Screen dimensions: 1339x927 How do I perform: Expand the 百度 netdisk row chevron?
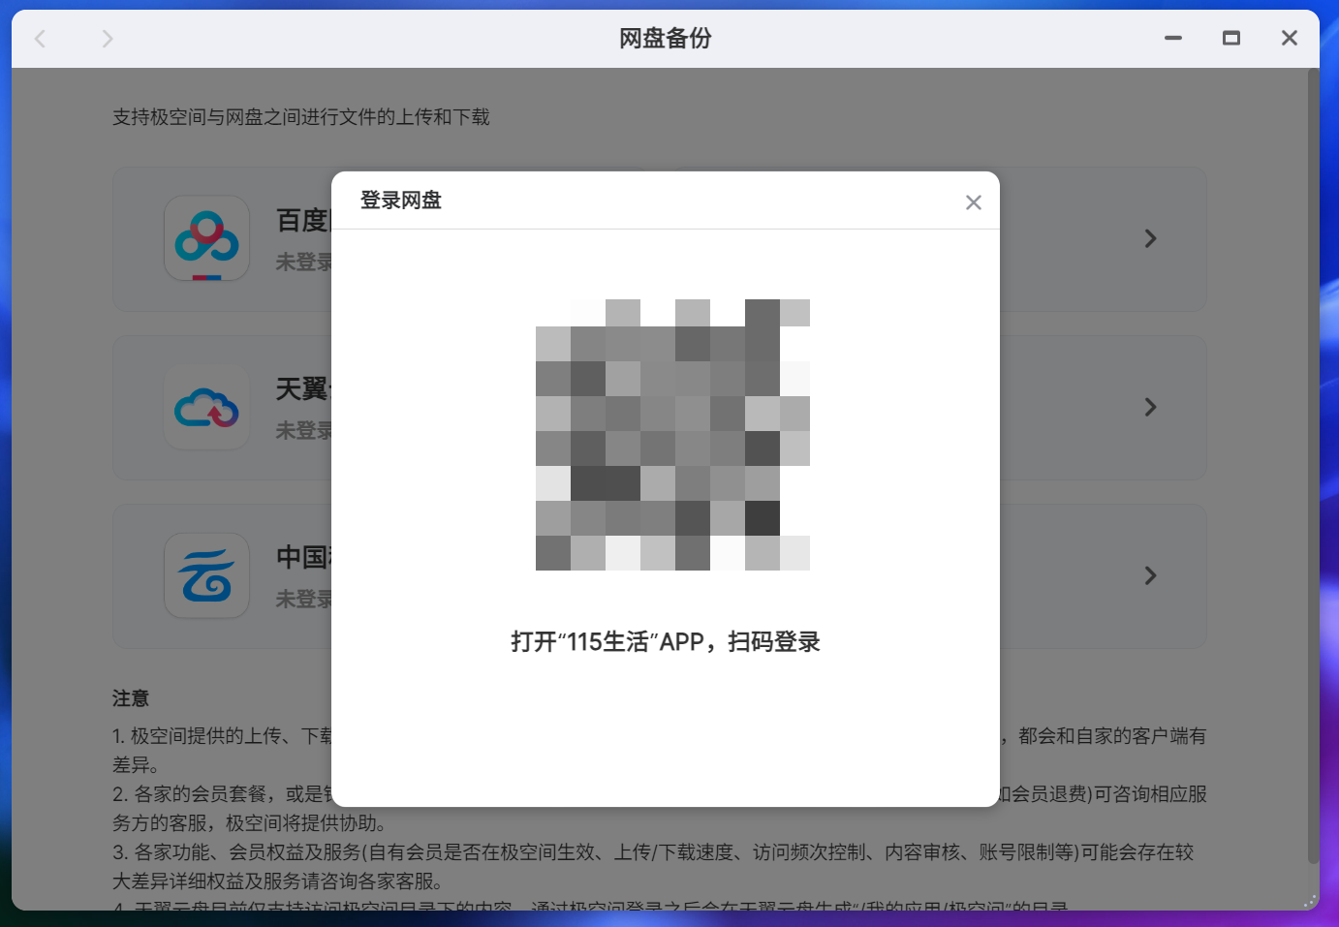[1150, 238]
